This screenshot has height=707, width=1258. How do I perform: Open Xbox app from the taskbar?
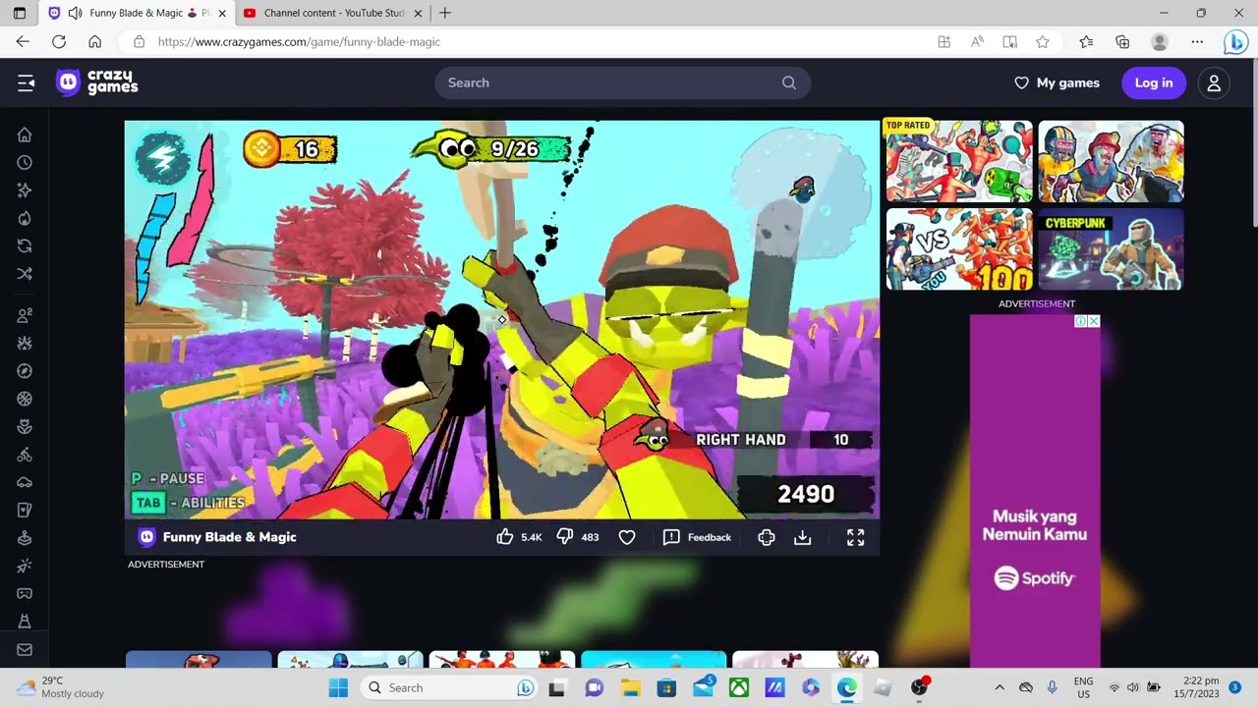pyautogui.click(x=738, y=687)
